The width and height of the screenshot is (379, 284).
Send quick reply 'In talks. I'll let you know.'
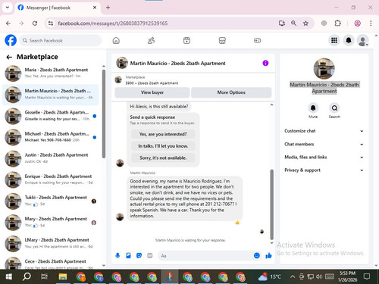coord(163,146)
